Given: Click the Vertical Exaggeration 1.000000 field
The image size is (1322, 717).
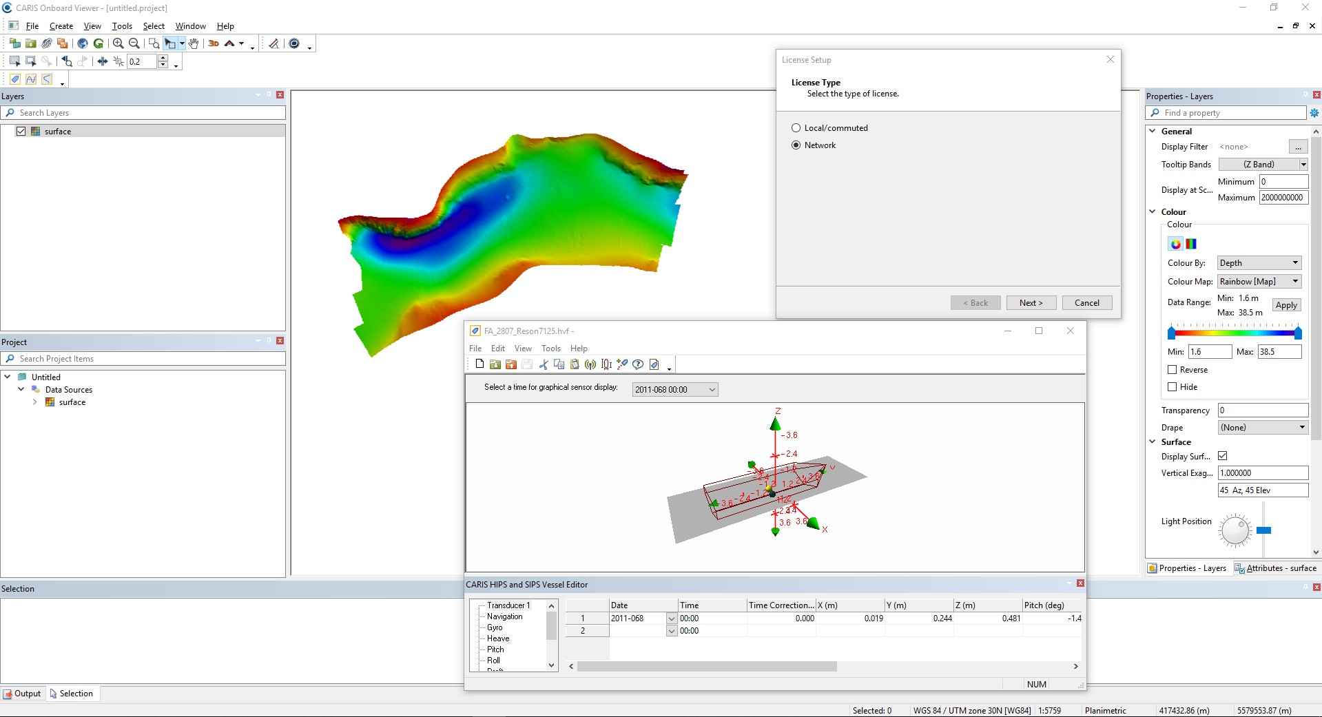Looking at the screenshot, I should coord(1263,473).
